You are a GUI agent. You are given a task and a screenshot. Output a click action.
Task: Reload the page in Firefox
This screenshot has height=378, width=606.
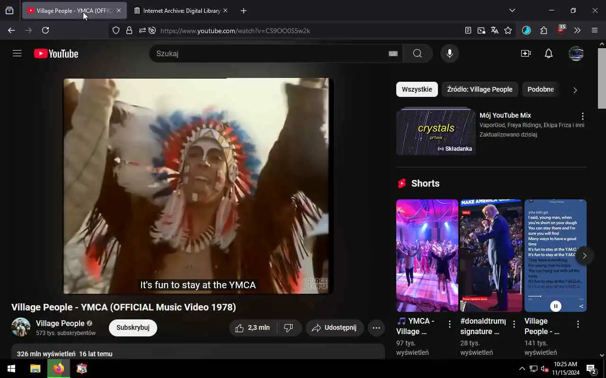pyautogui.click(x=45, y=30)
